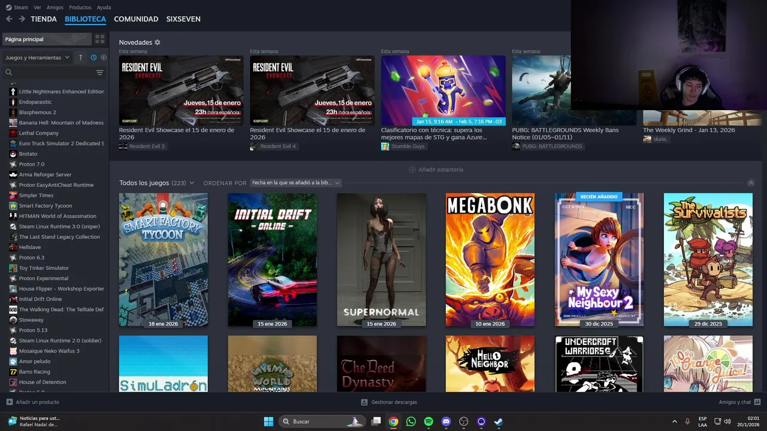Image resolution: width=767 pixels, height=431 pixels.
Task: Open Smart Factory Tycoon game cover
Action: pos(164,260)
